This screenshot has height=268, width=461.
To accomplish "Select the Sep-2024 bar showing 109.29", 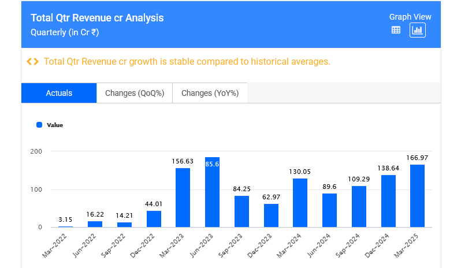I will coord(359,206).
